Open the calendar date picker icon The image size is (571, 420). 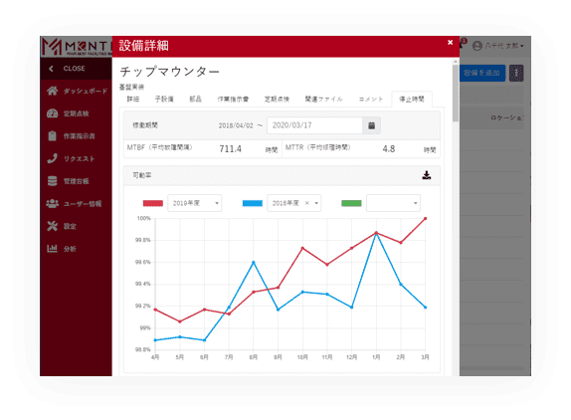pyautogui.click(x=371, y=125)
